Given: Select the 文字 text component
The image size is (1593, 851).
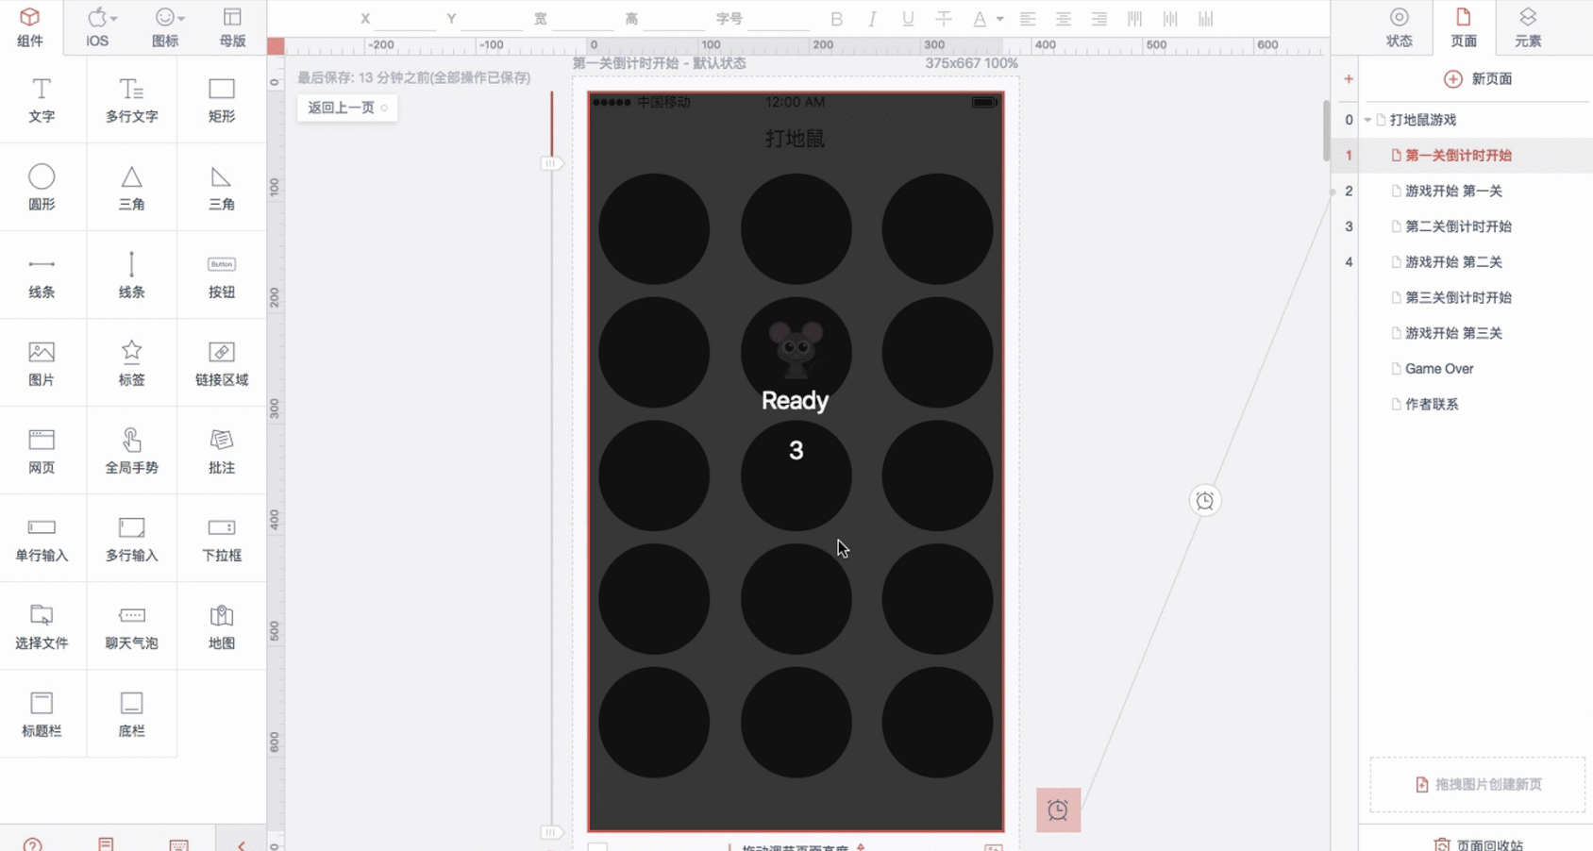Looking at the screenshot, I should (42, 100).
